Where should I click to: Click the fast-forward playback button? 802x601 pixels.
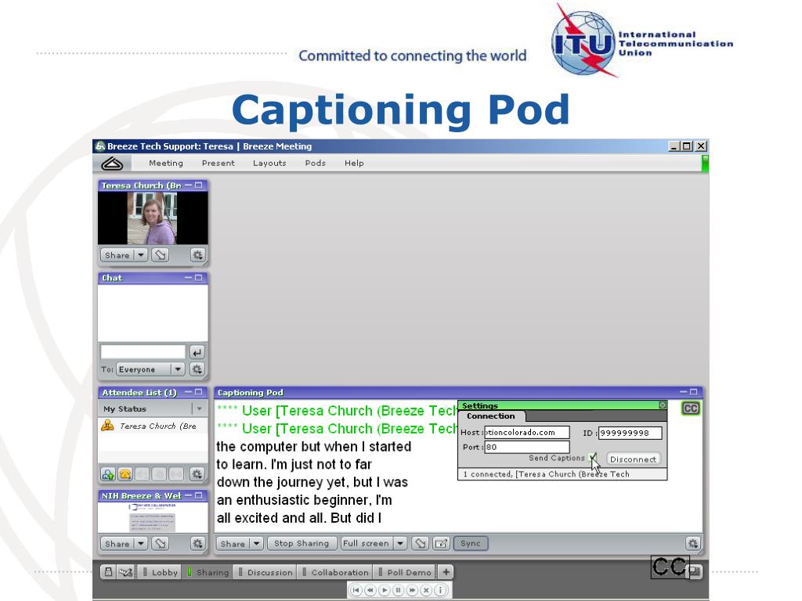412,590
